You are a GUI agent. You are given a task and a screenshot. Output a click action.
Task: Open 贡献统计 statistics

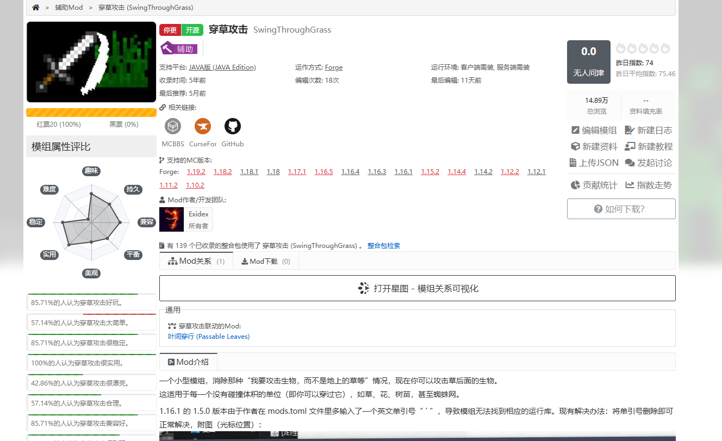pyautogui.click(x=594, y=185)
